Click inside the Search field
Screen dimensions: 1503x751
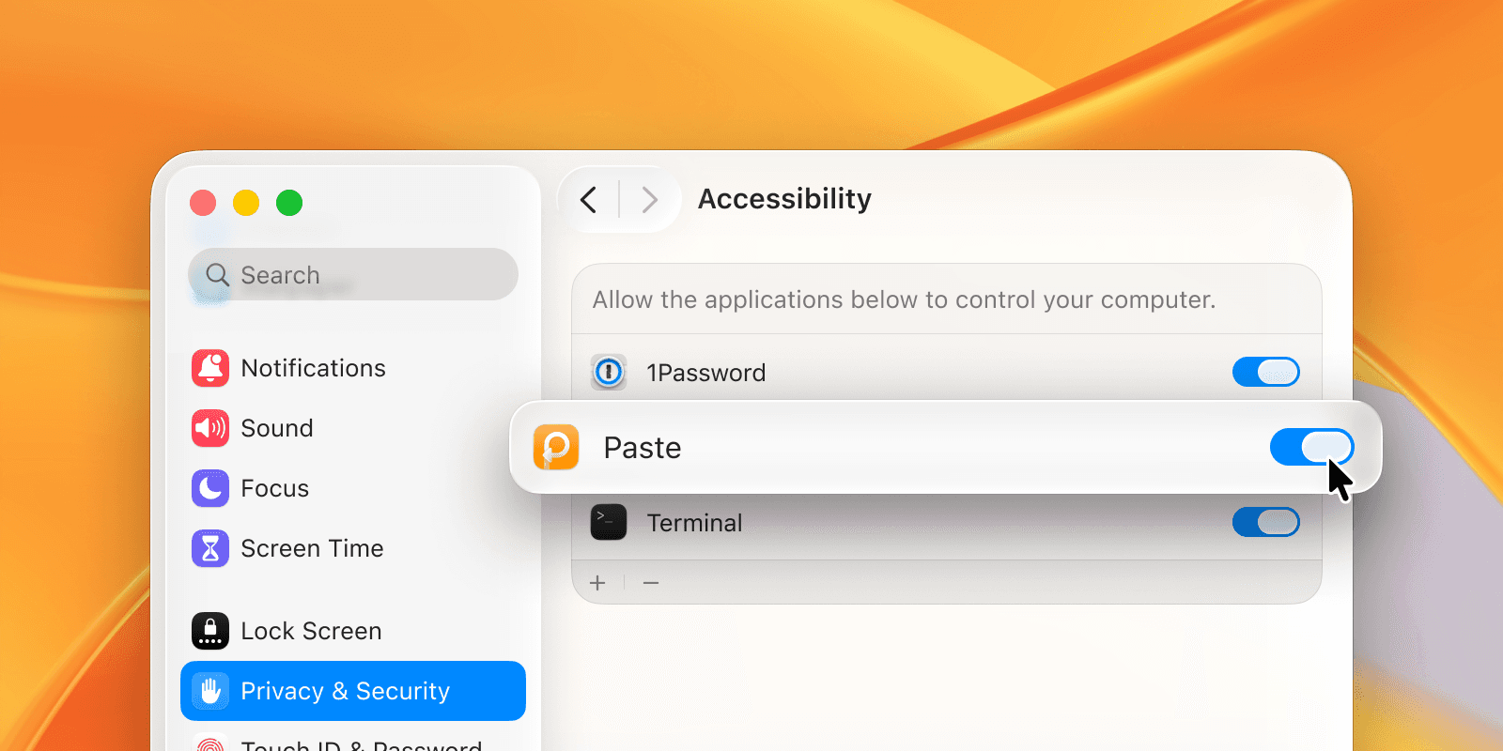[352, 274]
